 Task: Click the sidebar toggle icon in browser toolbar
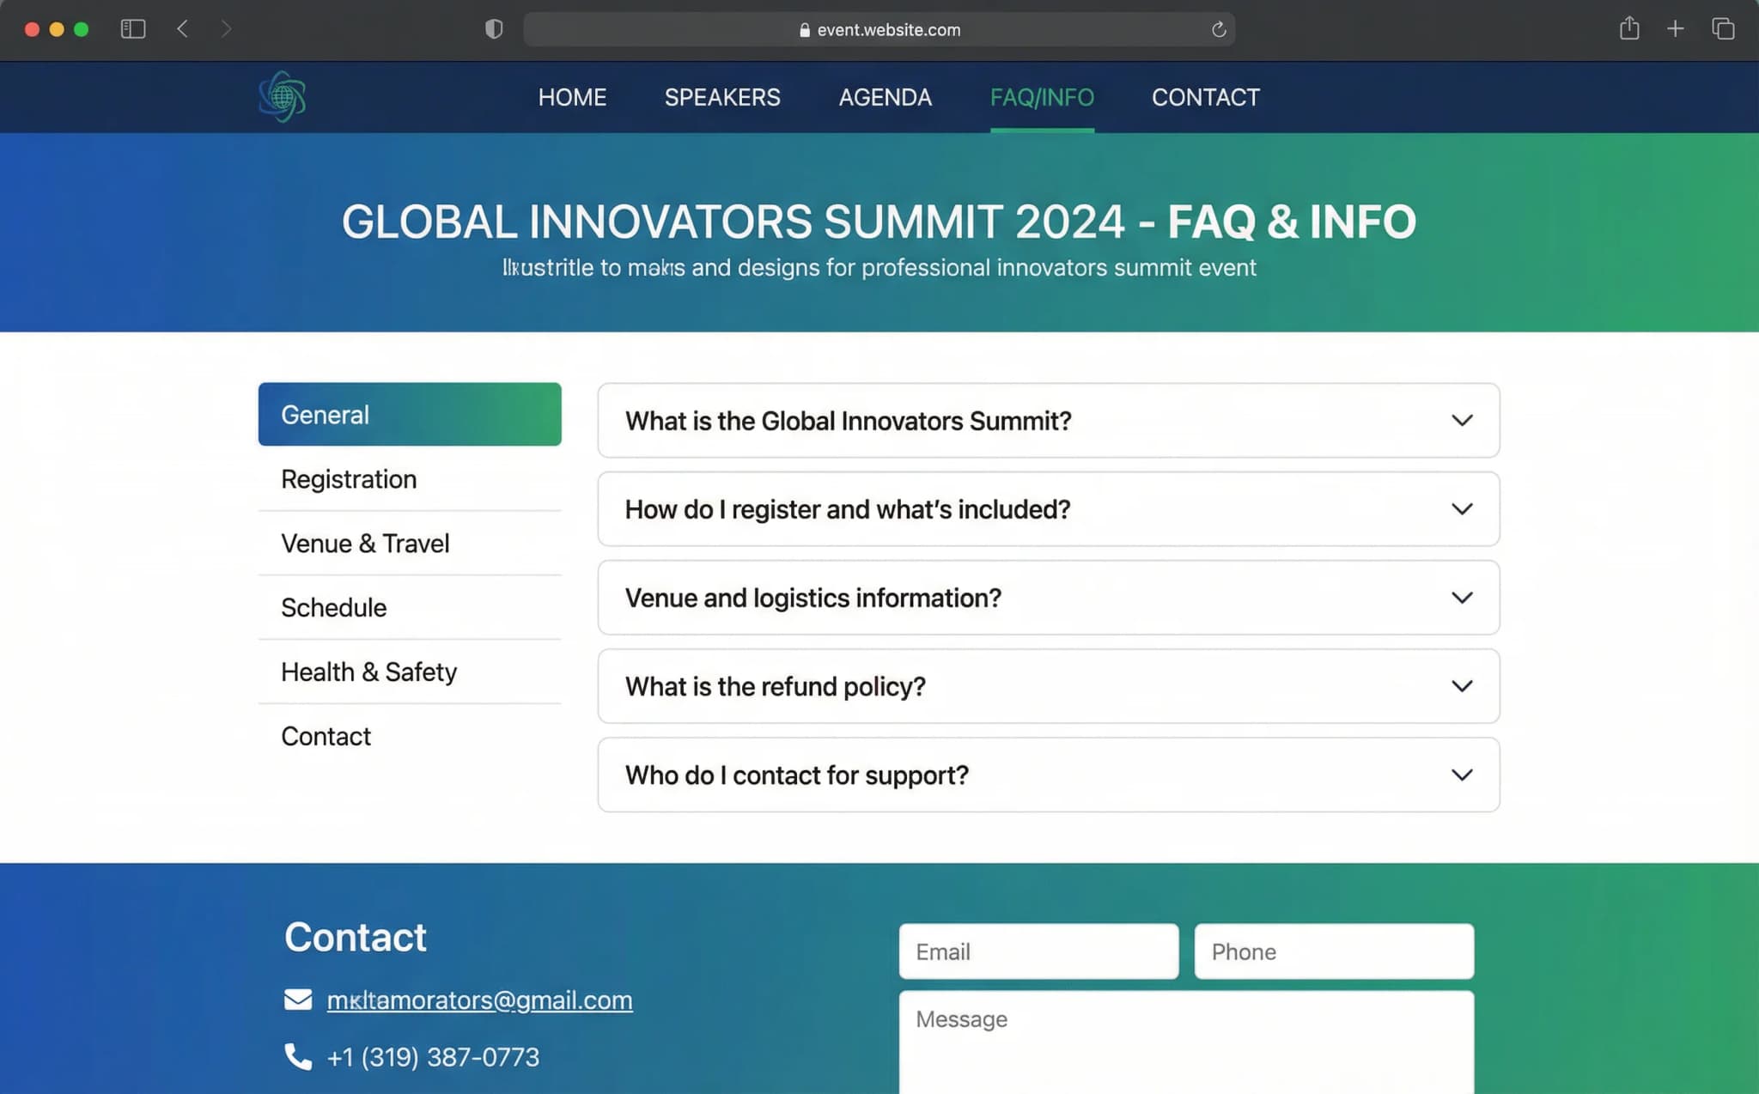[x=134, y=28]
